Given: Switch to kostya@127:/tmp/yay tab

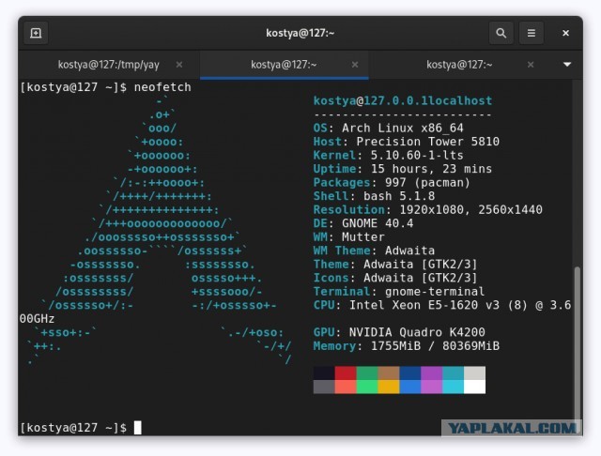Looking at the screenshot, I should 109,65.
